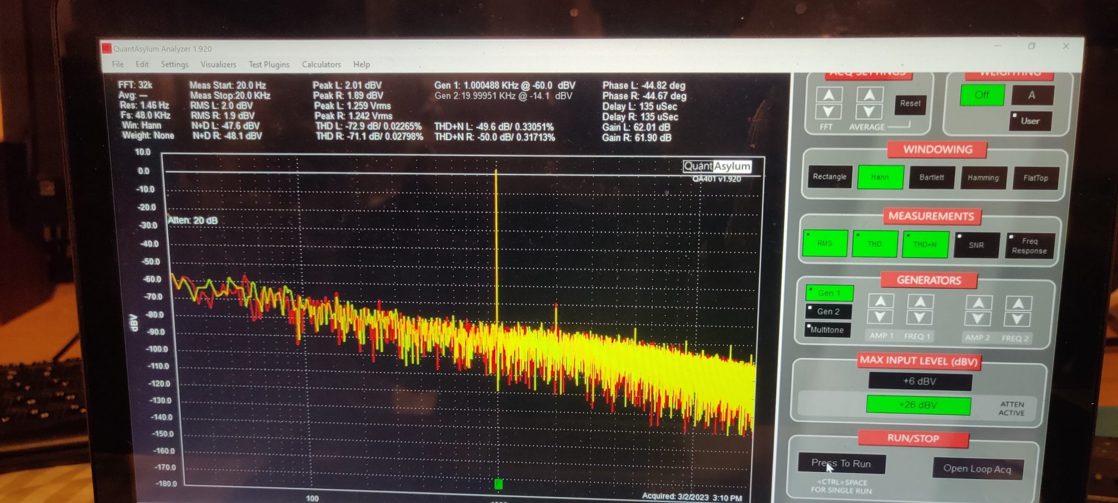Image resolution: width=1118 pixels, height=503 pixels.
Task: Select A weighting
Action: tap(1031, 95)
